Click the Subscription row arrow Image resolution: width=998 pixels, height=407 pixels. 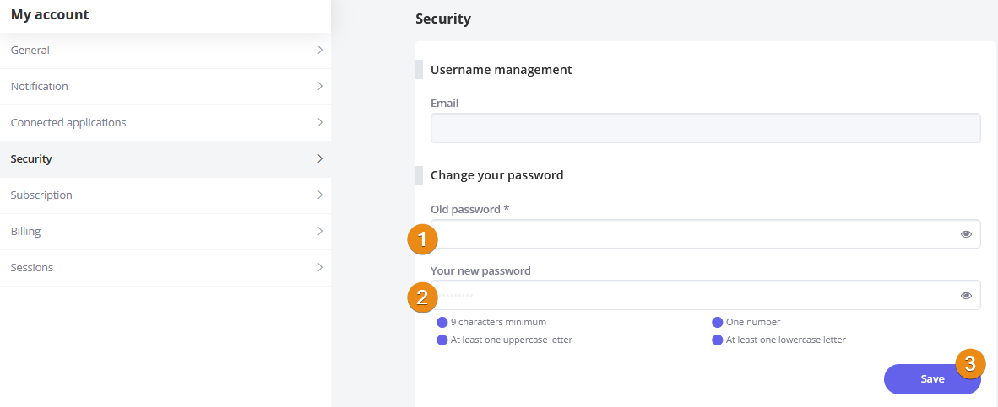click(x=320, y=195)
